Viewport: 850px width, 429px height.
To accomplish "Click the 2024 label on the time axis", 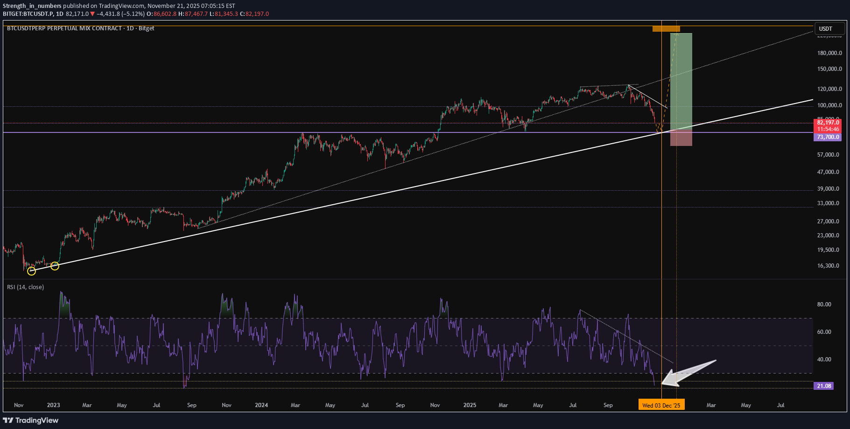I will point(261,405).
